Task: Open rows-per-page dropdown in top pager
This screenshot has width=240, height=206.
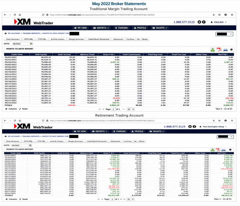Action: tap(131, 109)
